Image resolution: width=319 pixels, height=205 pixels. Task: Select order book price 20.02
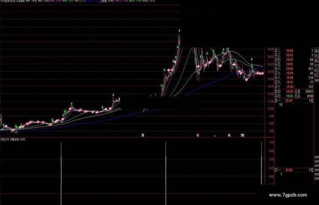click(289, 60)
